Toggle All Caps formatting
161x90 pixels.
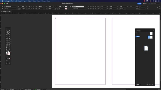[29, 6]
